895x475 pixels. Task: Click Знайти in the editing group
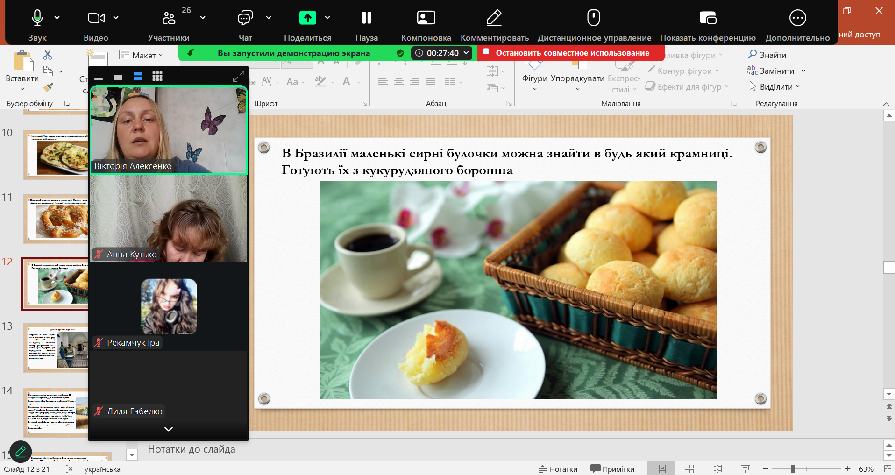click(x=767, y=55)
